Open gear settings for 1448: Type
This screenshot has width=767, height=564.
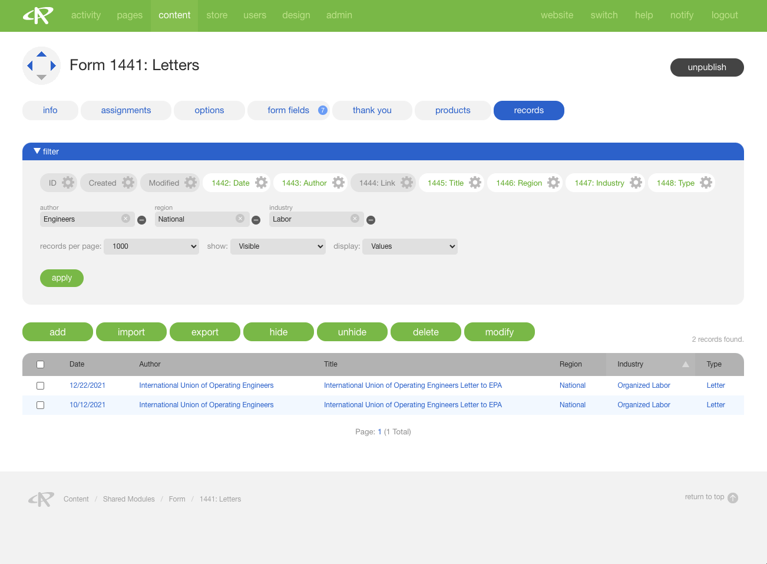coord(706,183)
